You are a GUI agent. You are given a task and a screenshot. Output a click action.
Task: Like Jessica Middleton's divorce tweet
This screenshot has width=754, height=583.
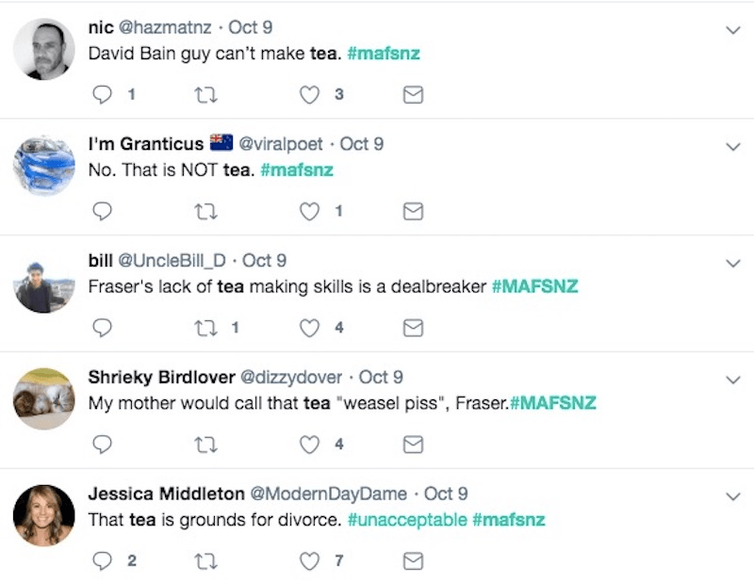point(309,561)
